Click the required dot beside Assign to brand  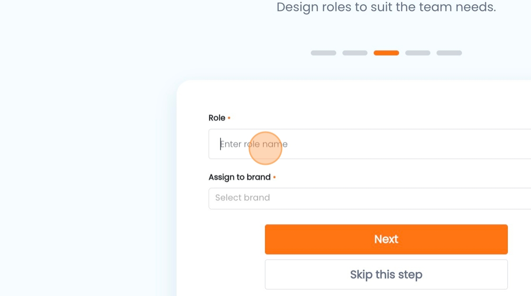(x=275, y=177)
